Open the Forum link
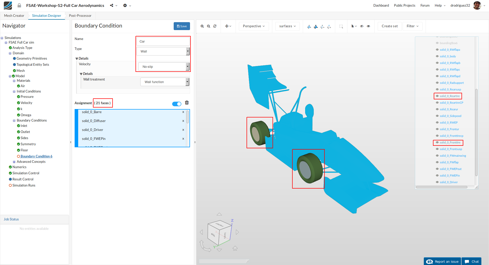Image resolution: width=489 pixels, height=265 pixels. [425, 5]
